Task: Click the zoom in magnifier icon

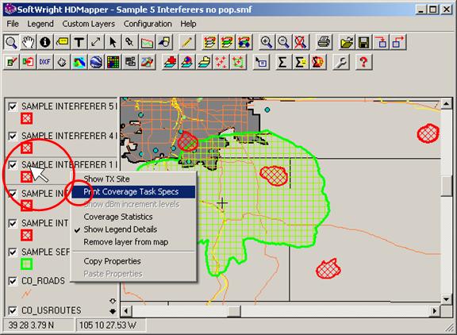Action: (267, 42)
